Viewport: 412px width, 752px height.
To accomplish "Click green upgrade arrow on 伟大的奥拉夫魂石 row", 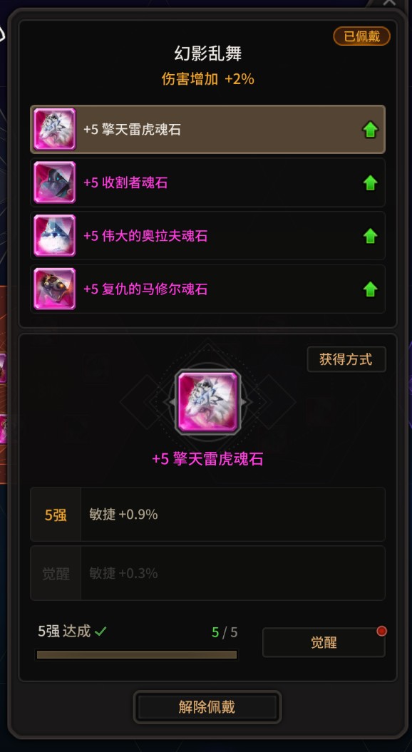I will 370,236.
